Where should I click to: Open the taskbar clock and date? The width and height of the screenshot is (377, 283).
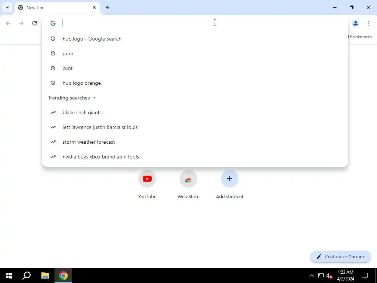[345, 276]
